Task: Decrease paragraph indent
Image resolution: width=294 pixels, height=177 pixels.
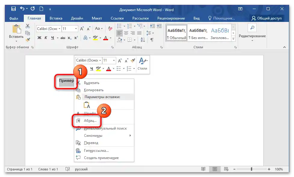Action: (x=153, y=26)
